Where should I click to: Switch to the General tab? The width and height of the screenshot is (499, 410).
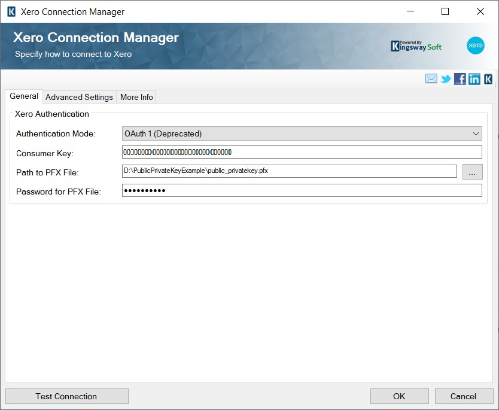coord(24,96)
